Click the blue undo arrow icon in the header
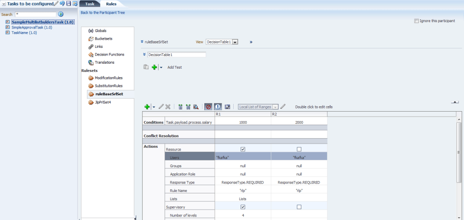This screenshot has height=220, width=464. click(62, 4)
